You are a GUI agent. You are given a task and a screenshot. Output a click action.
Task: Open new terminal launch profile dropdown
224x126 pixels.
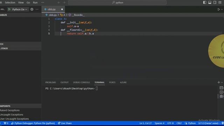222,83
